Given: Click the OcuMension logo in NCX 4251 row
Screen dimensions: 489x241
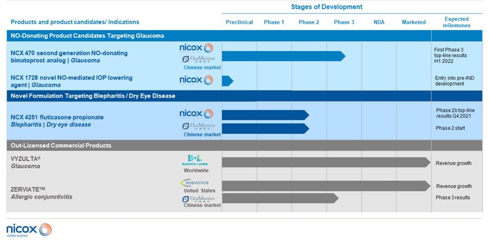Looking at the screenshot, I should (x=199, y=126).
